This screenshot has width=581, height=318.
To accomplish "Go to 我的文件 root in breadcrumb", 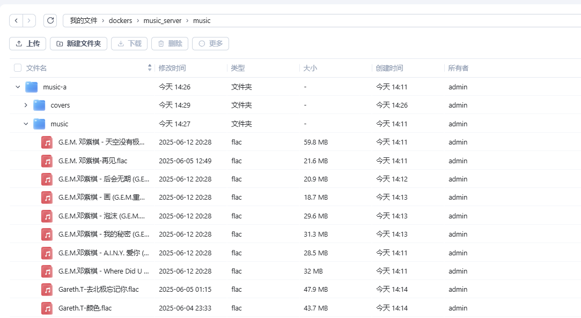I will pos(84,21).
